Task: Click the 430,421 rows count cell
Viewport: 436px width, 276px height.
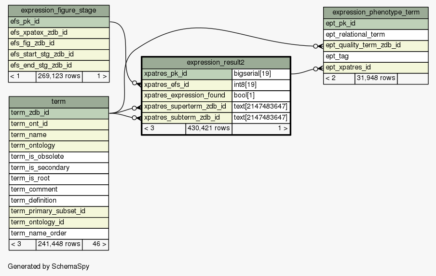Action: click(208, 128)
